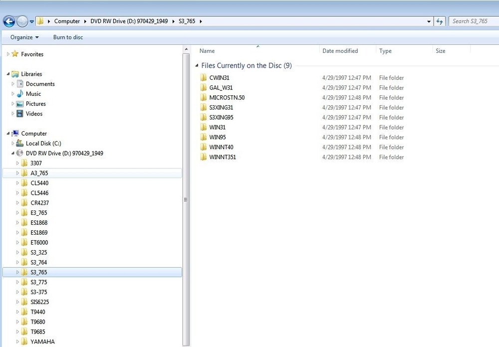Select the Music library icon
The width and height of the screenshot is (499, 347).
point(20,94)
